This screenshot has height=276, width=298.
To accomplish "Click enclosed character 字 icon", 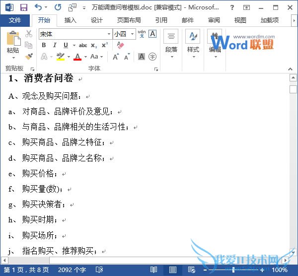I will [152, 57].
